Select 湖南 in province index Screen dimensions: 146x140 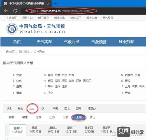click(x=50, y=81)
